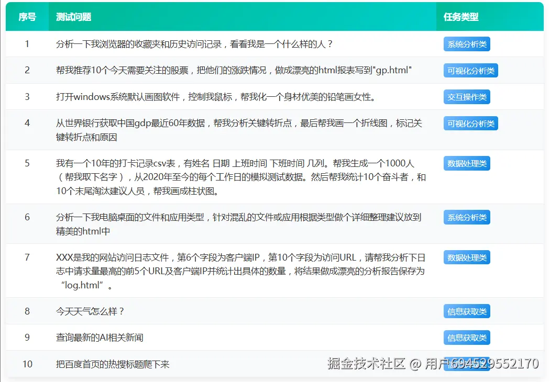Click the 可视化分析类 tag in row 4
The width and height of the screenshot is (550, 382).
click(x=471, y=123)
